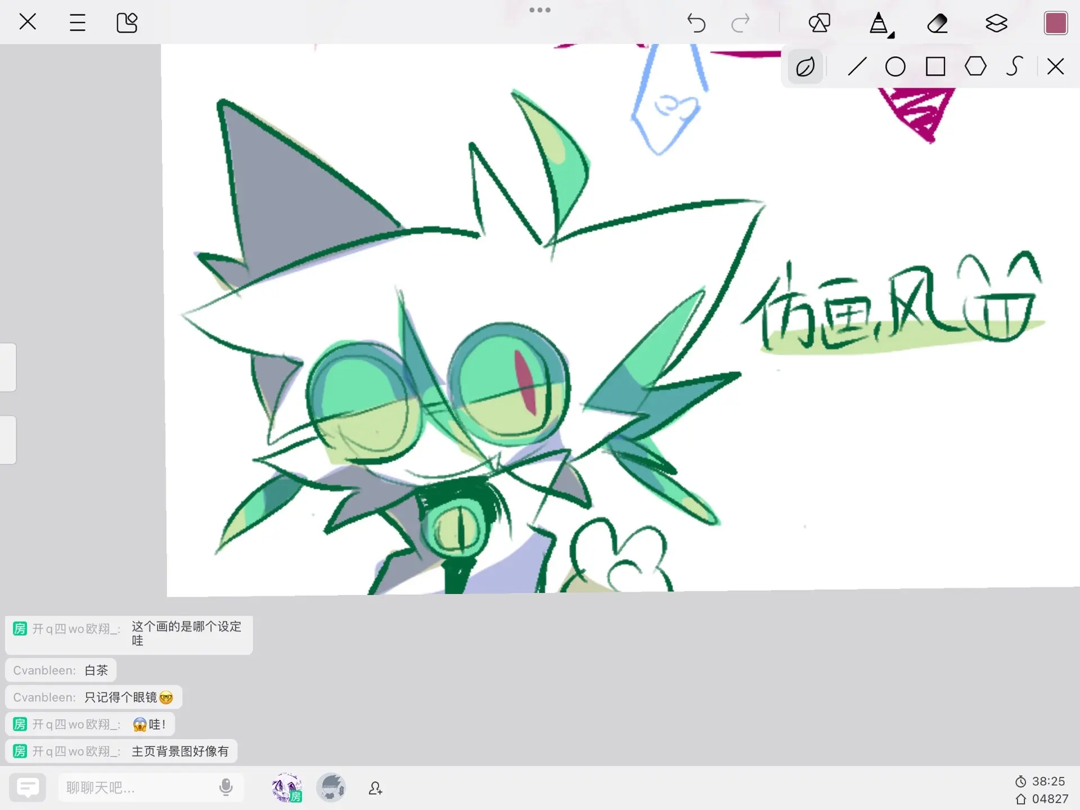This screenshot has width=1080, height=810.
Task: Click the invite user button
Action: (x=375, y=788)
